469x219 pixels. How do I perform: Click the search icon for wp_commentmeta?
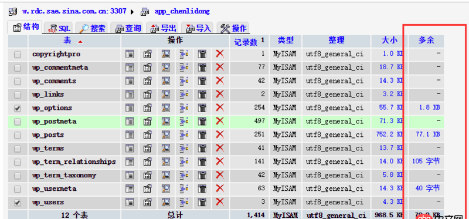166,68
